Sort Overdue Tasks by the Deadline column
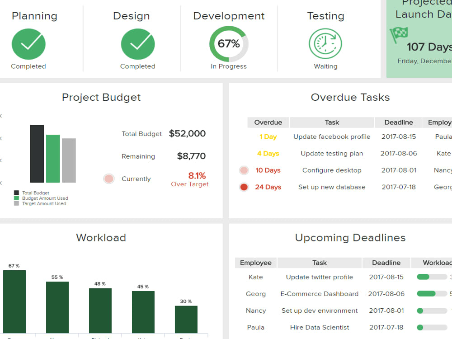This screenshot has width=452, height=339. pos(398,122)
